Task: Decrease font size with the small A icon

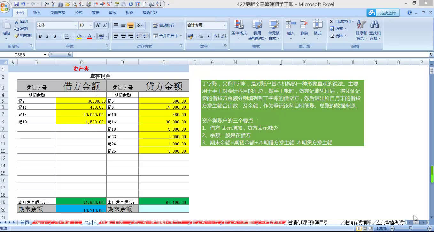Action: point(105,25)
